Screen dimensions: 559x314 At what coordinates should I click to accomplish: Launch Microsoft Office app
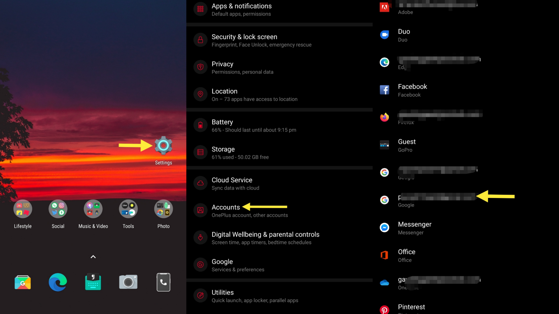tap(406, 255)
